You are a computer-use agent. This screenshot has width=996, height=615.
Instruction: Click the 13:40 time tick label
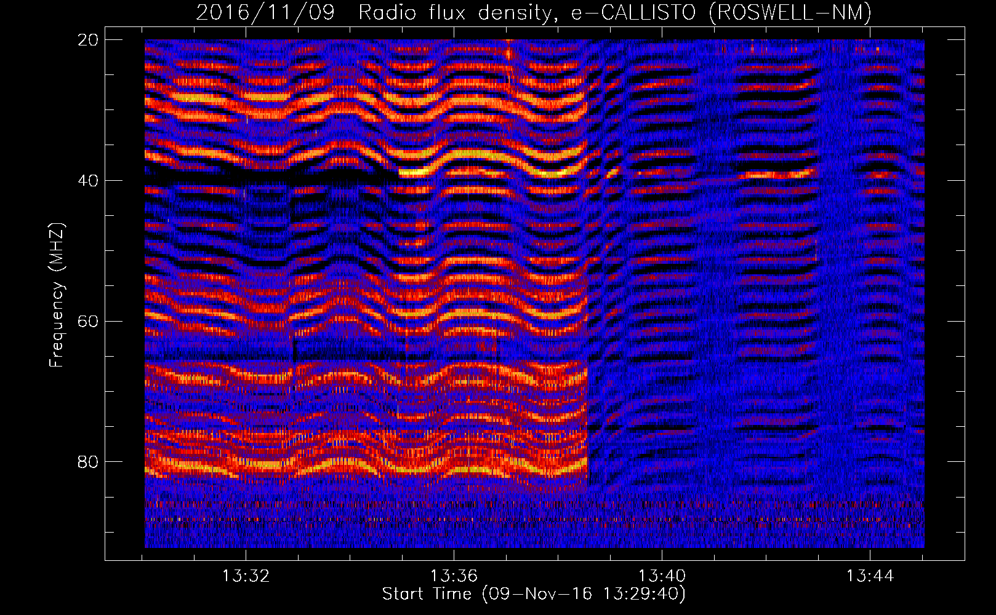click(x=662, y=576)
